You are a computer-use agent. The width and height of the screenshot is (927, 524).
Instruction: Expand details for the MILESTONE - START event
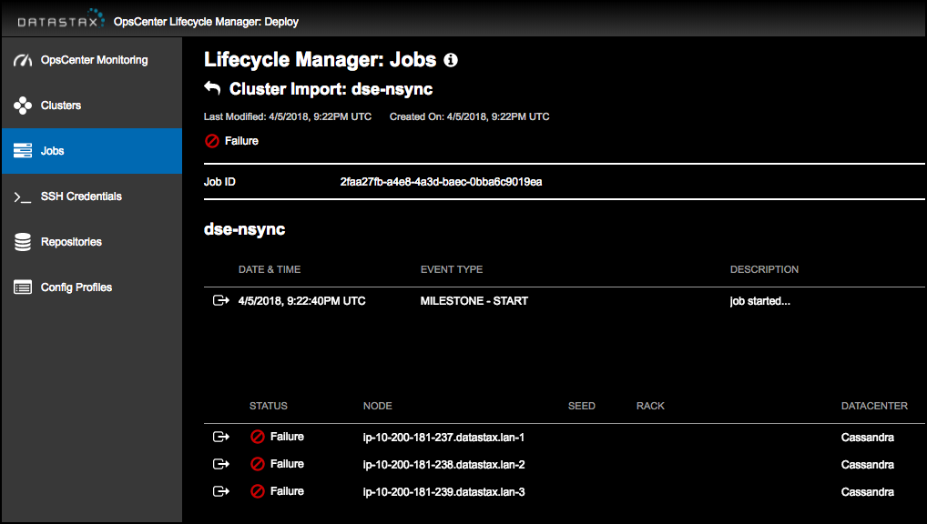[x=219, y=300]
